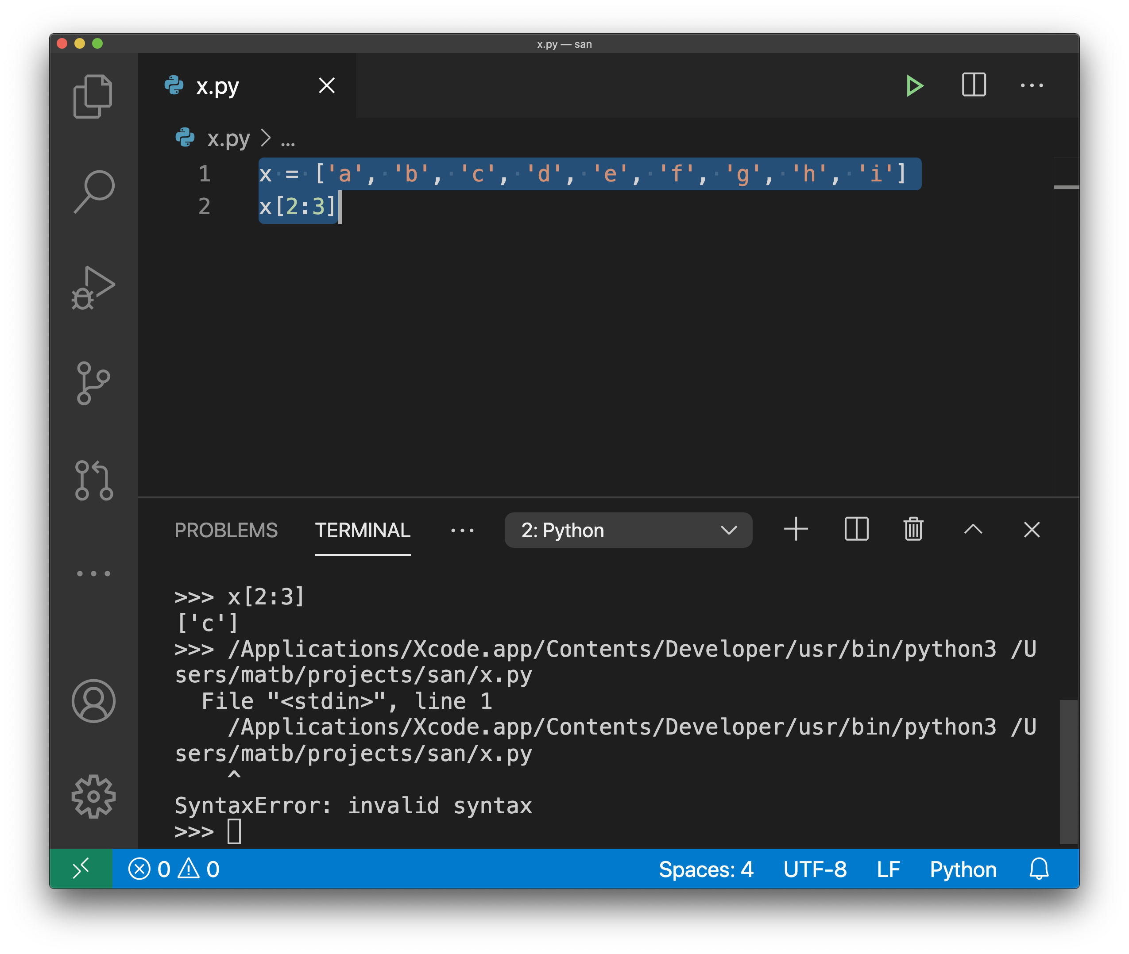The image size is (1129, 954).
Task: Open the Settings gear menu
Action: coord(93,795)
